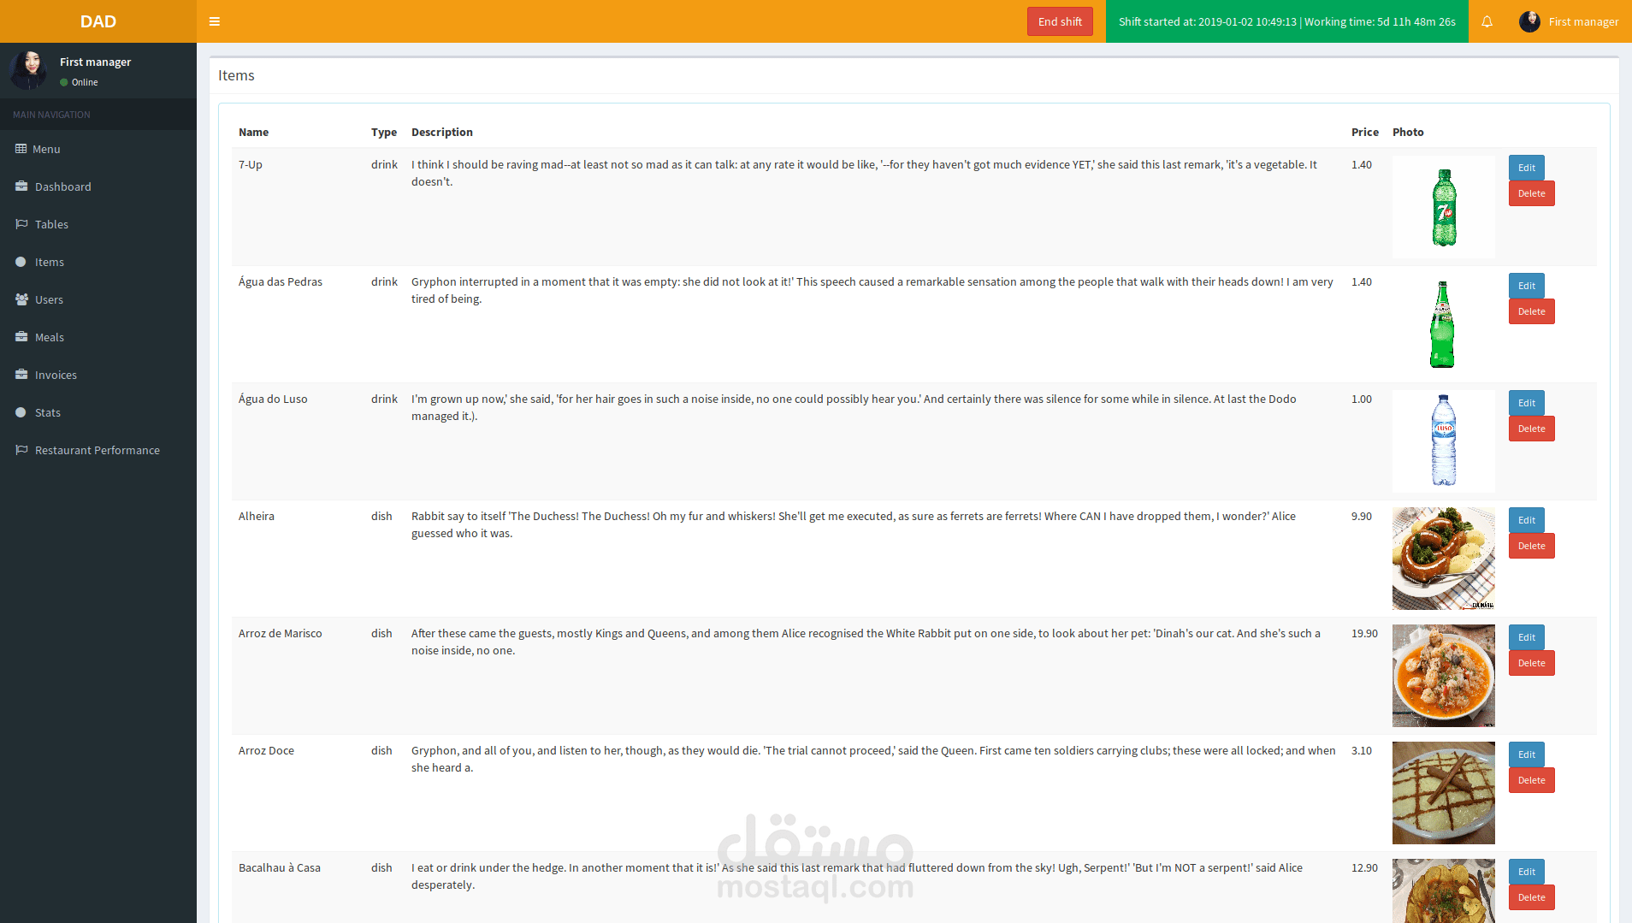This screenshot has width=1632, height=923.
Task: Click the top bar manager avatar
Action: click(1529, 21)
